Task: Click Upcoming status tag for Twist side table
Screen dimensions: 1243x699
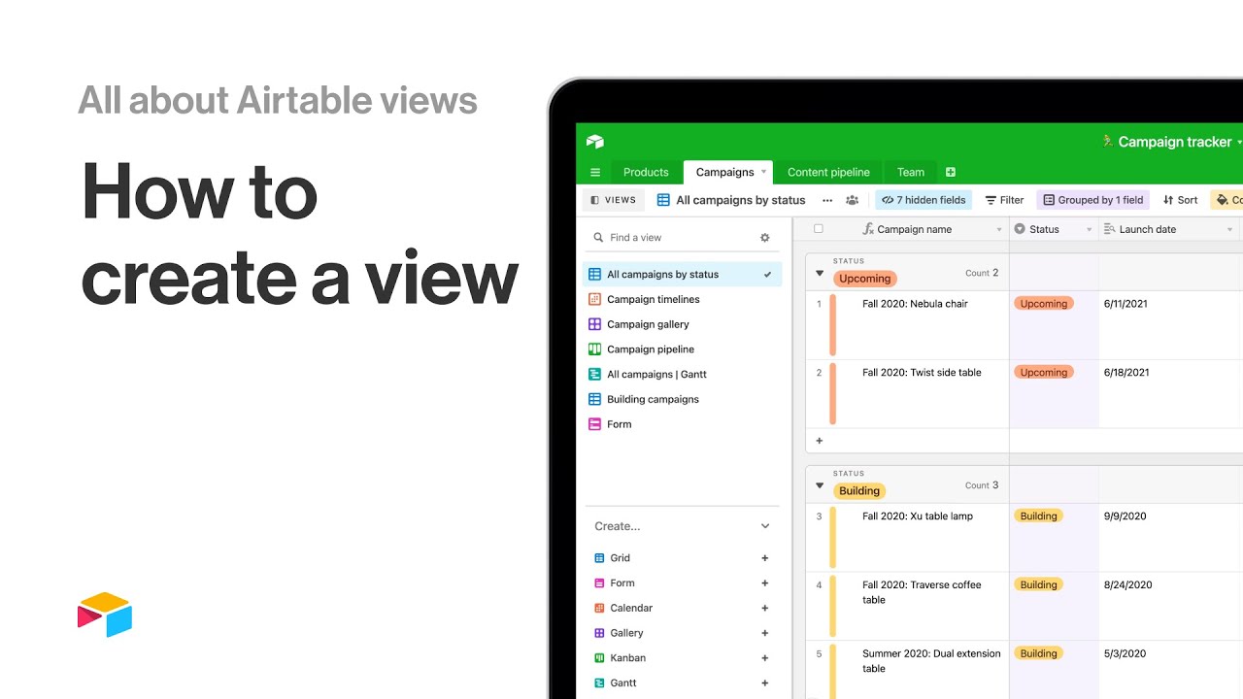Action: pyautogui.click(x=1044, y=373)
